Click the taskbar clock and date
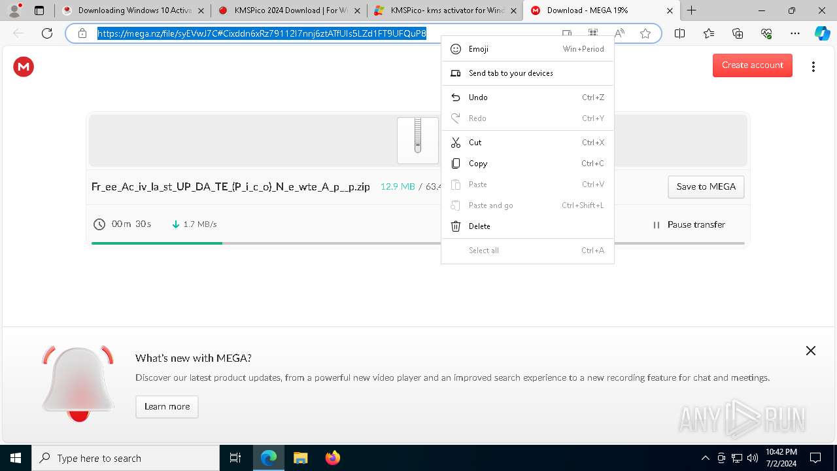 [x=781, y=458]
